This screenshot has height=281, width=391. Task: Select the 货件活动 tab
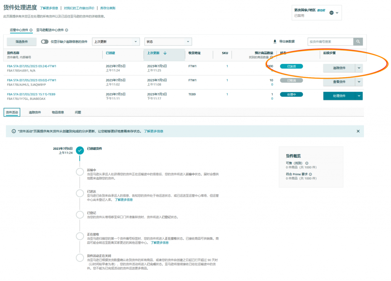(12, 112)
